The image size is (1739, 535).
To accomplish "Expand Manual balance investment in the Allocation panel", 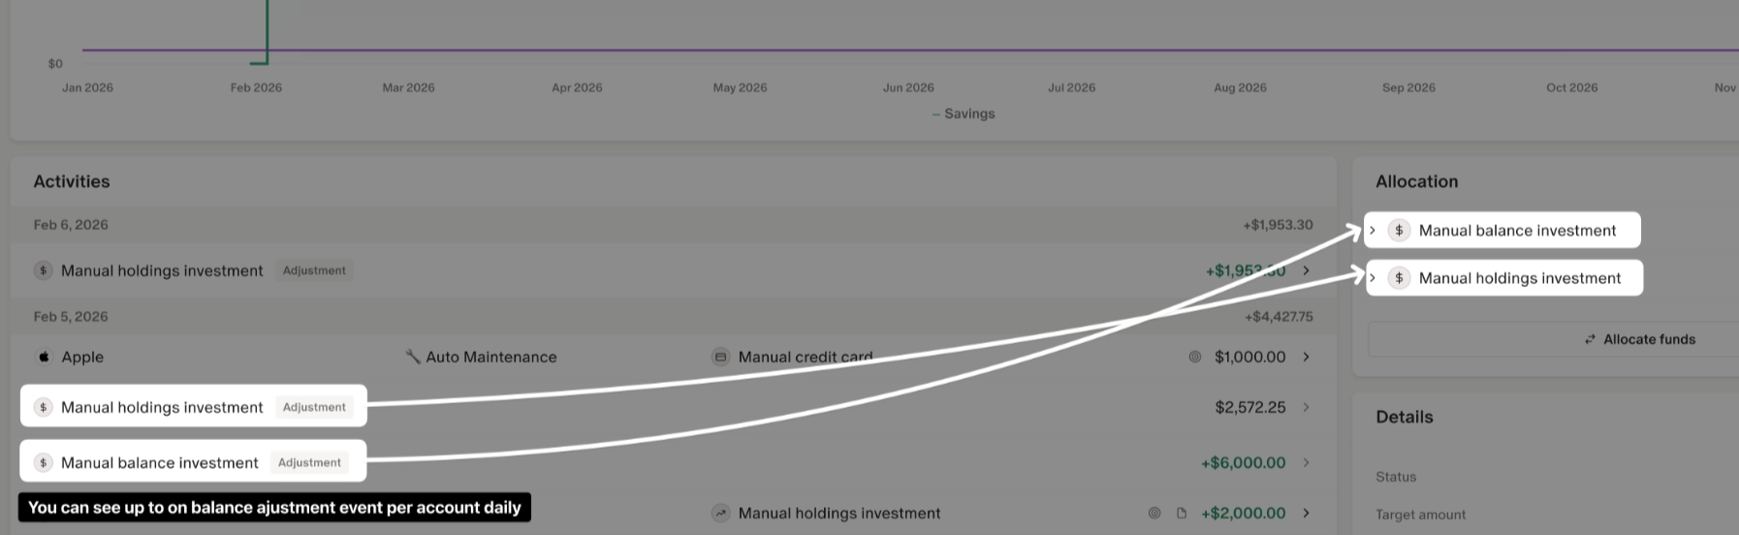I will (x=1373, y=231).
